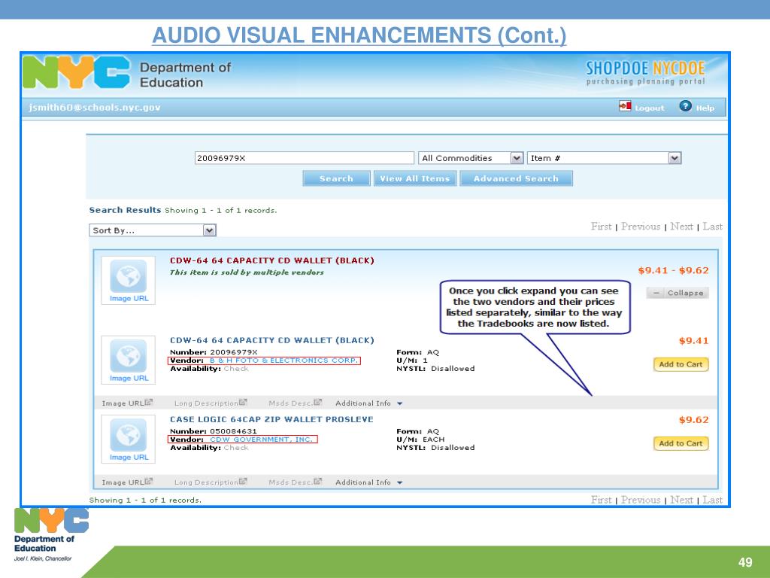Screen dimensions: 770x578
Task: Expand Additional Info for the B & H listing
Action: tap(368, 403)
